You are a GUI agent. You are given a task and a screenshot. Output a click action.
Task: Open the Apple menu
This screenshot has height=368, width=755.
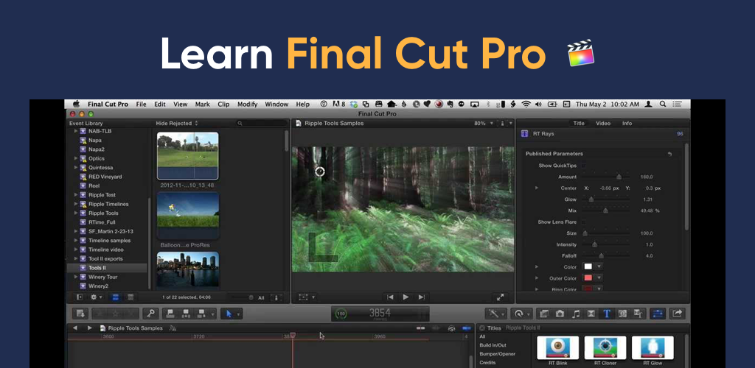click(x=76, y=105)
